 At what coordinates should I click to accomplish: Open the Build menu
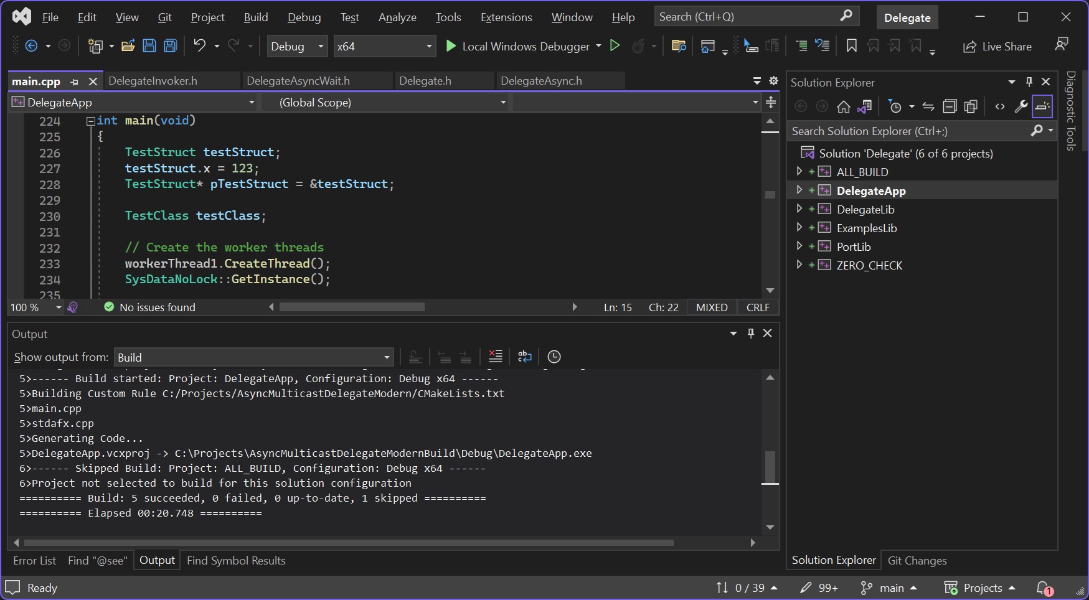point(256,17)
